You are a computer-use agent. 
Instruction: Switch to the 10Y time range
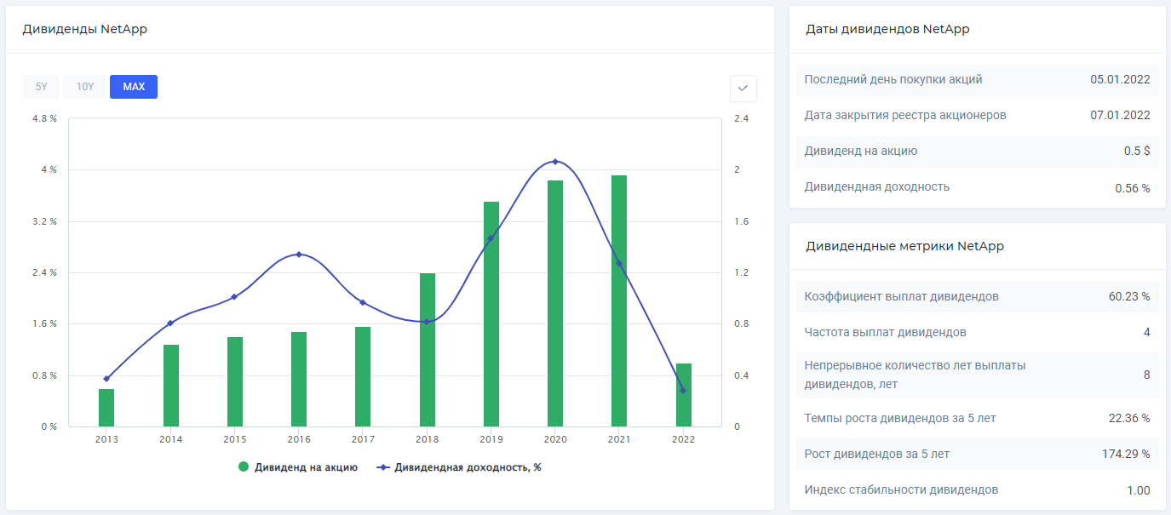(x=85, y=87)
